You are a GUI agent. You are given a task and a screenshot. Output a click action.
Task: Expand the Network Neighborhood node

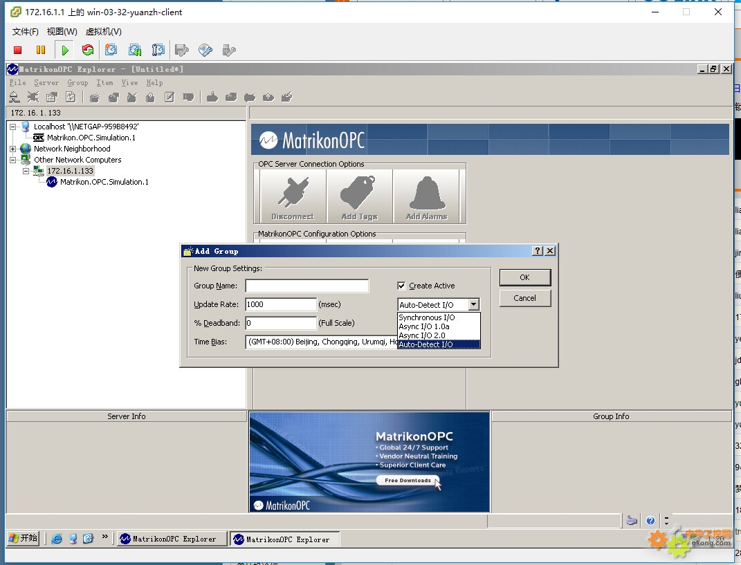tap(12, 149)
